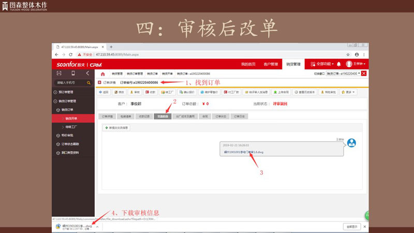Click the 新增交流信息 button

116,127
